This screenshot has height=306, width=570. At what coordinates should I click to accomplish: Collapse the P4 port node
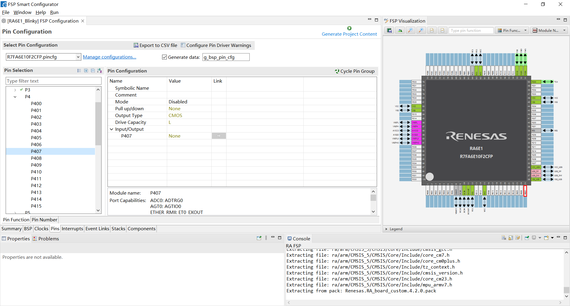pos(15,97)
